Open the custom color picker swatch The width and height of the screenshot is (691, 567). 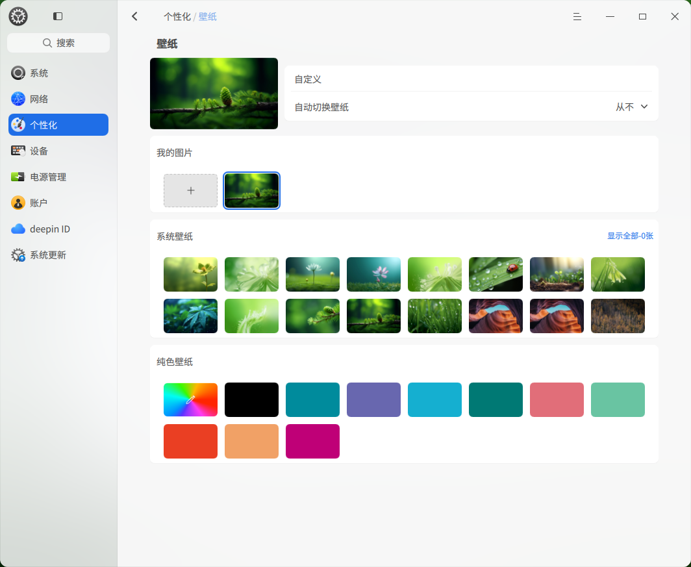(x=190, y=399)
